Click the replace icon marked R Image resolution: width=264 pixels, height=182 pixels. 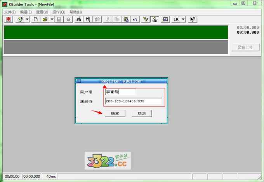[x=97, y=19]
